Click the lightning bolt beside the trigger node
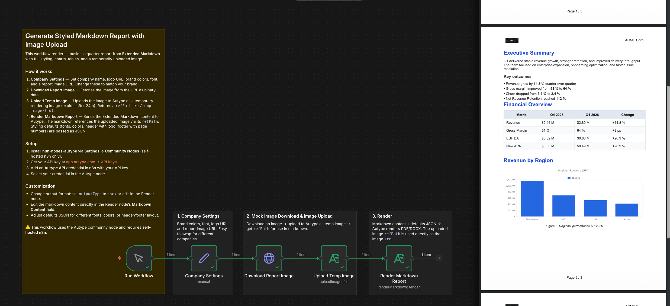The height and width of the screenshot is (306, 670). pos(119,258)
